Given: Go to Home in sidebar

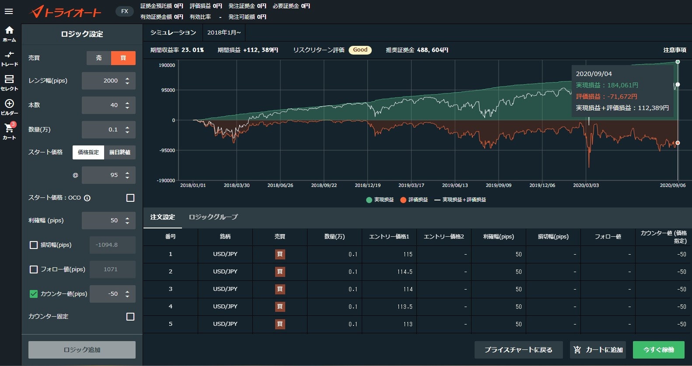Looking at the screenshot, I should (9, 34).
